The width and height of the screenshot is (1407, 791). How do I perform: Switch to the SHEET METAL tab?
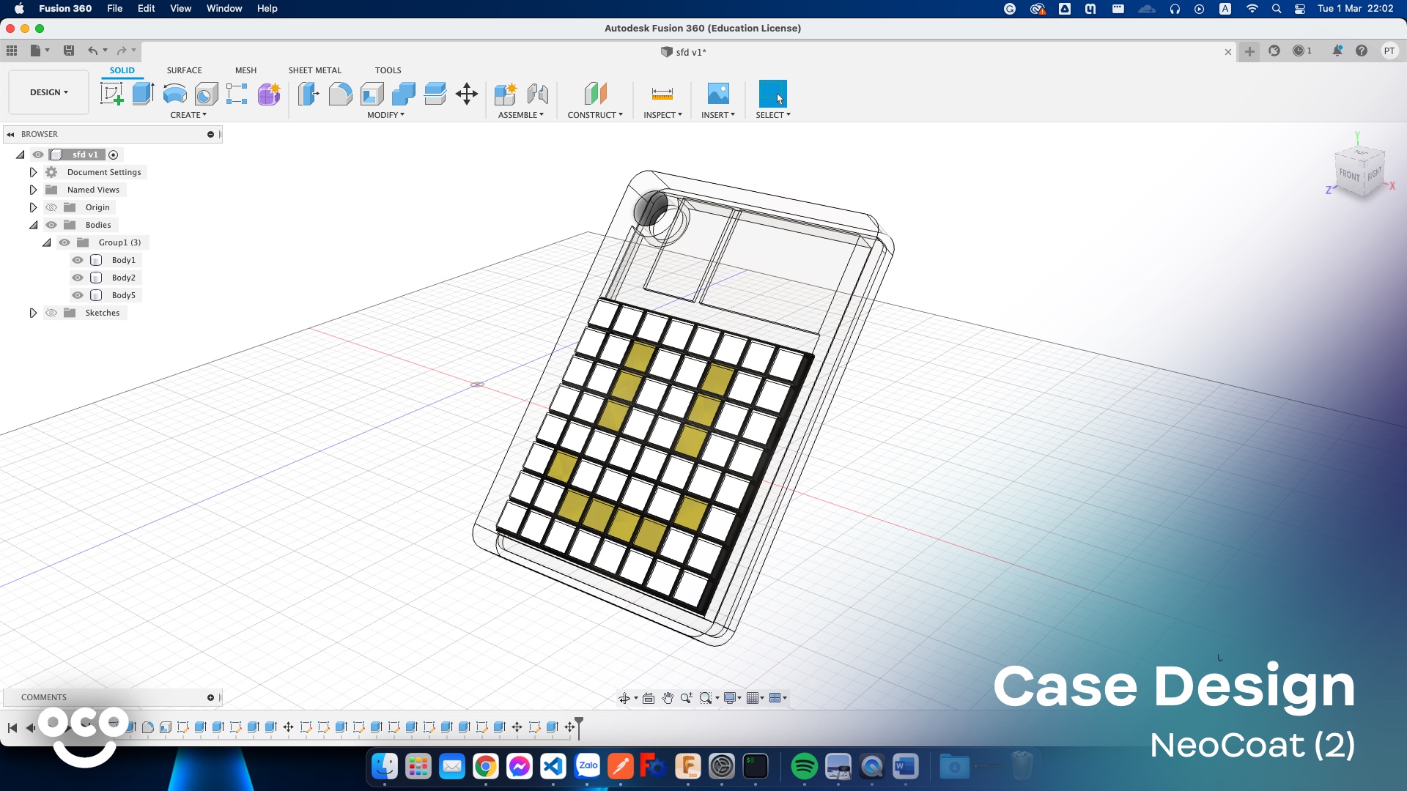(x=314, y=70)
